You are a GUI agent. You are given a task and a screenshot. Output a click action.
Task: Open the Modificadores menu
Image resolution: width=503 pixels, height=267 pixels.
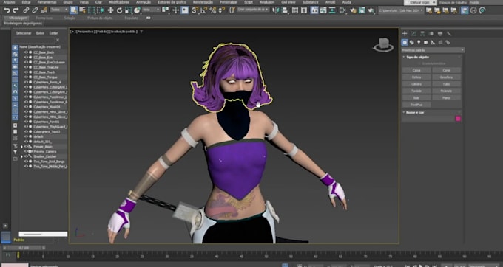point(119,2)
